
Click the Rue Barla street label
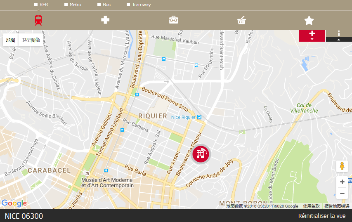coord(135,170)
